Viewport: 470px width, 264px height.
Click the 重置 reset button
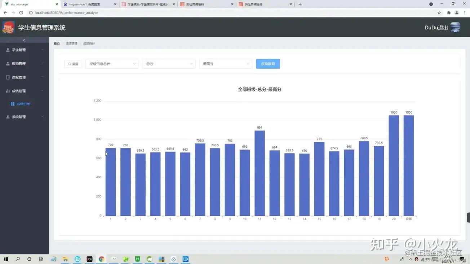coord(73,64)
